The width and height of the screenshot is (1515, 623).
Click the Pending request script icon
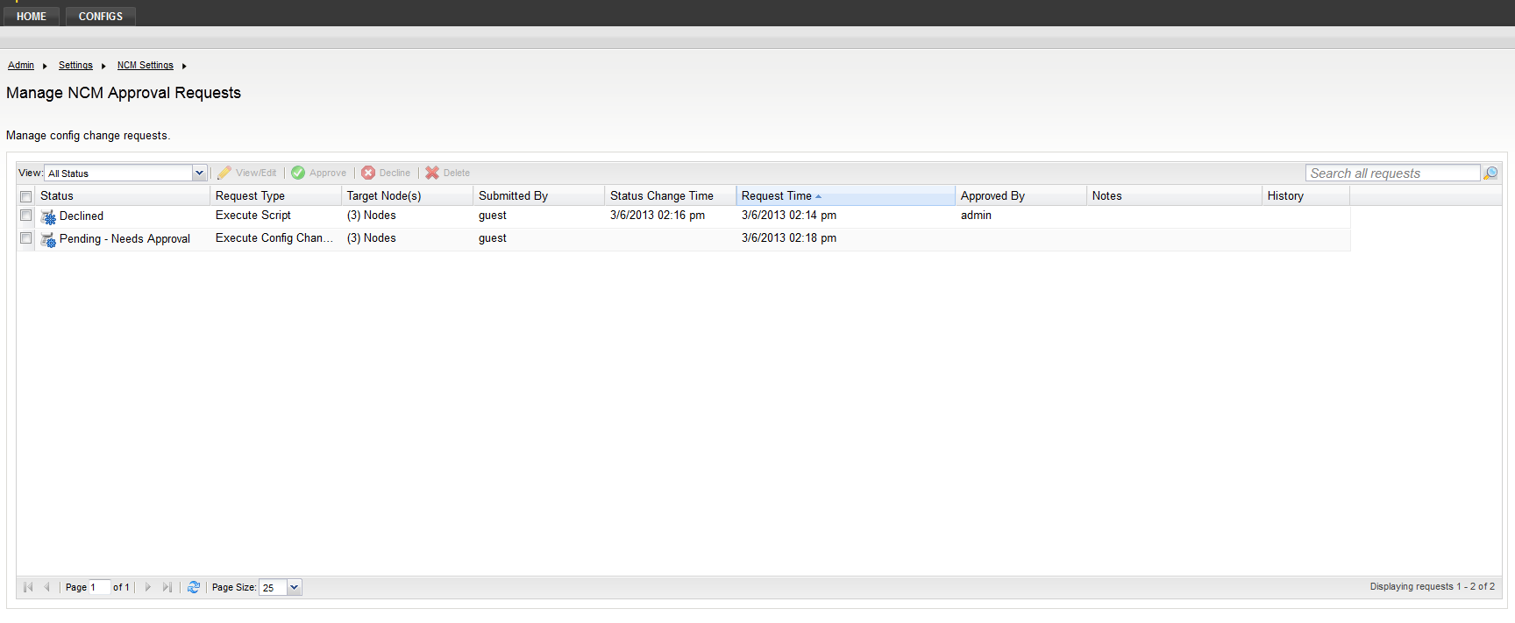coord(49,239)
